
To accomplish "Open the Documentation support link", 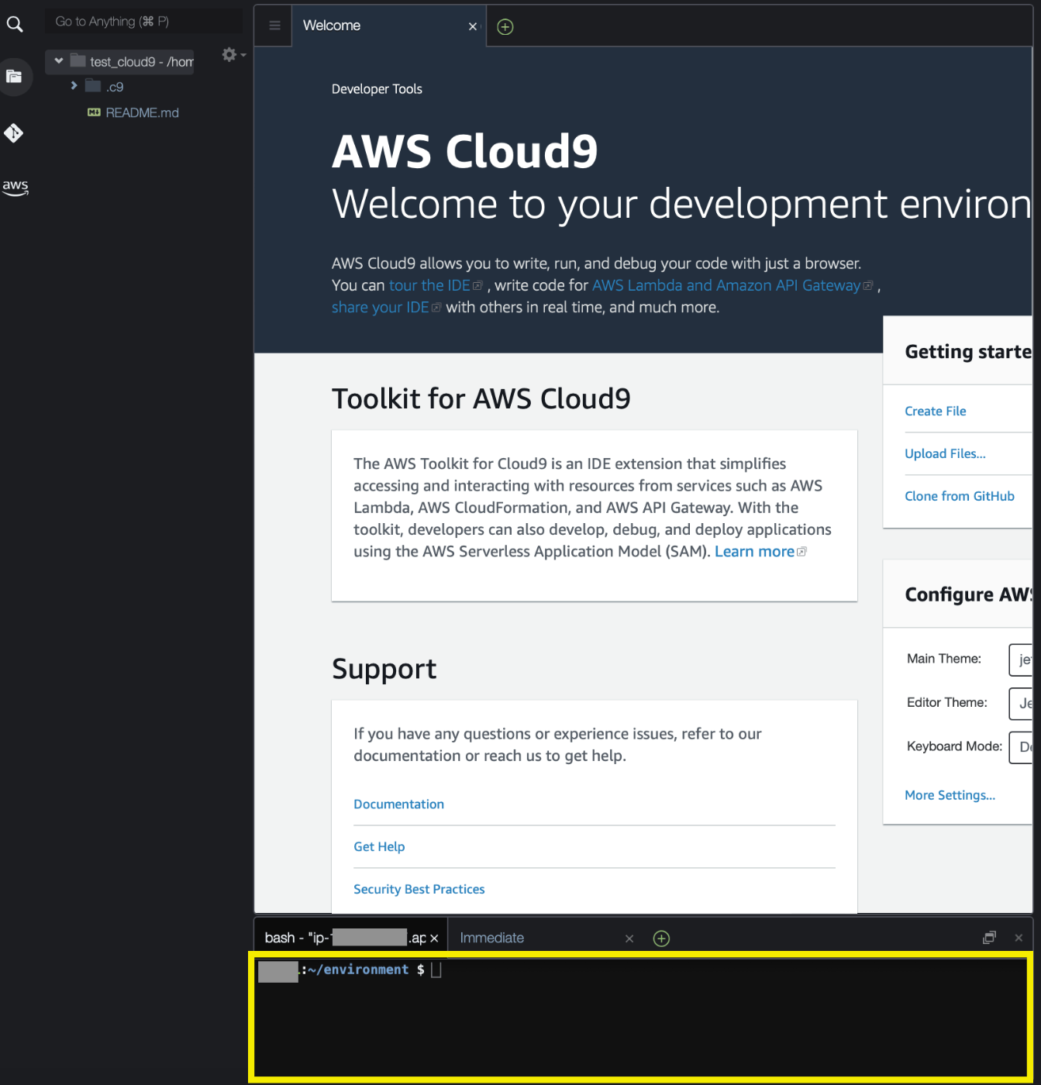I will [x=398, y=804].
